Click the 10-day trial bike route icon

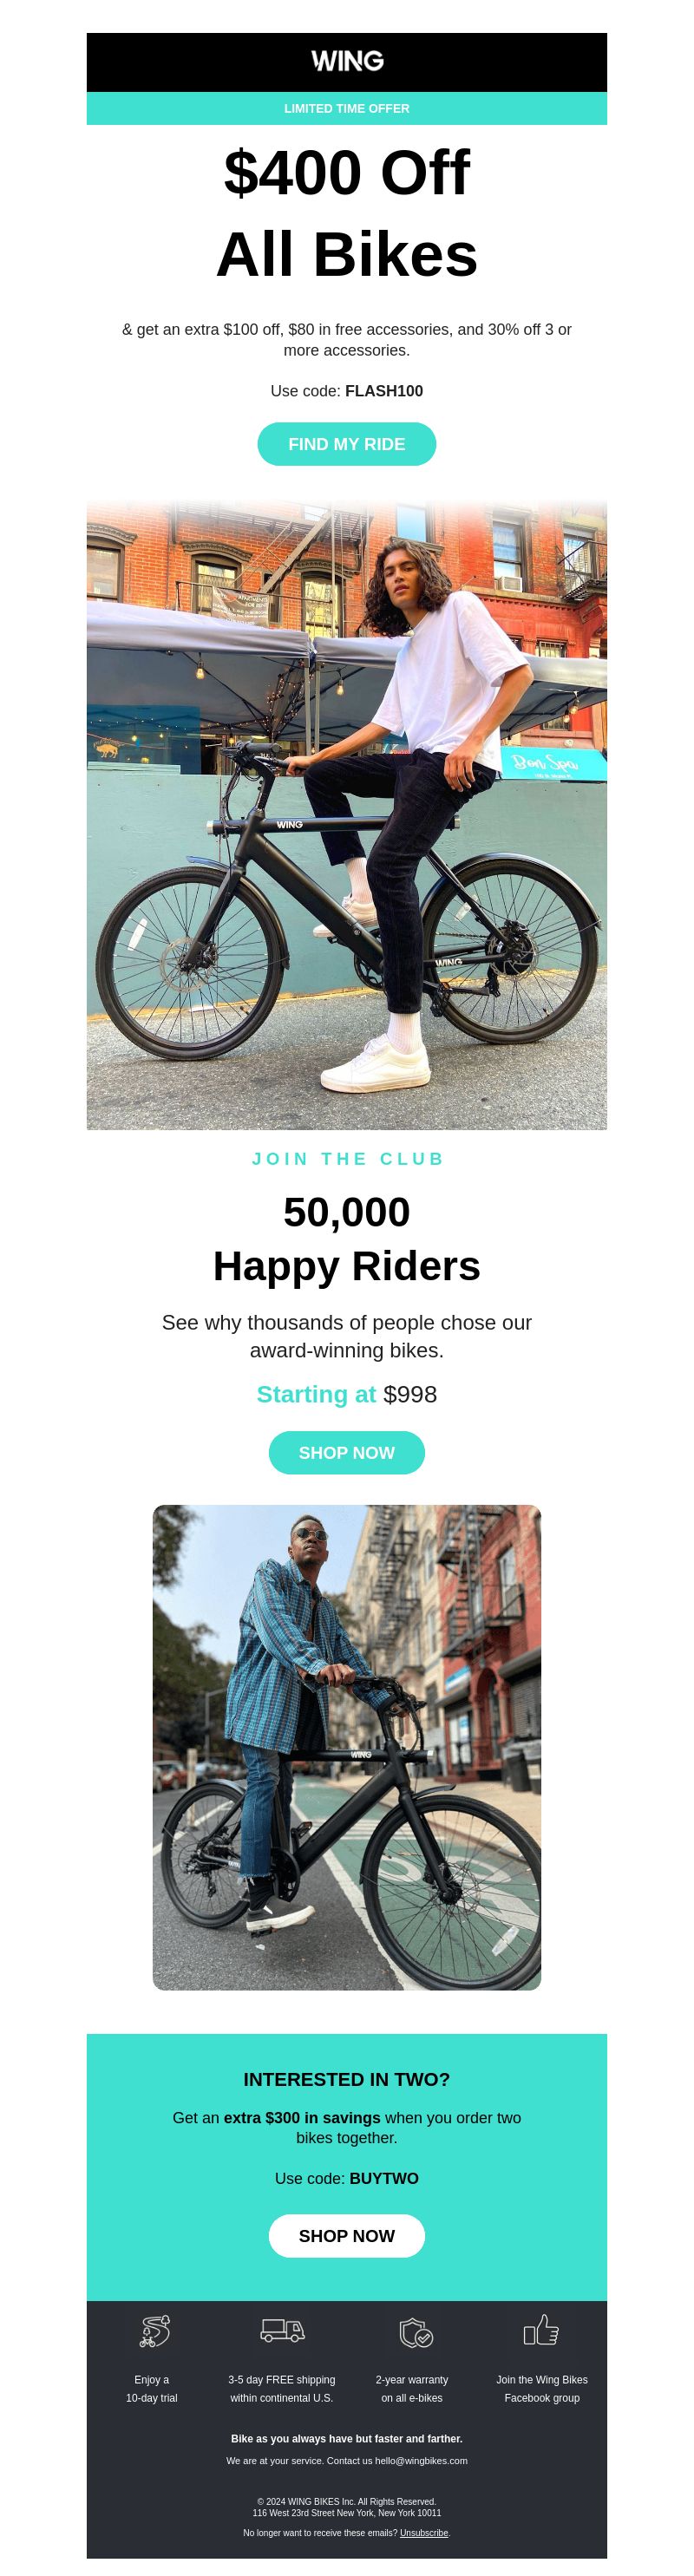coord(154,2331)
